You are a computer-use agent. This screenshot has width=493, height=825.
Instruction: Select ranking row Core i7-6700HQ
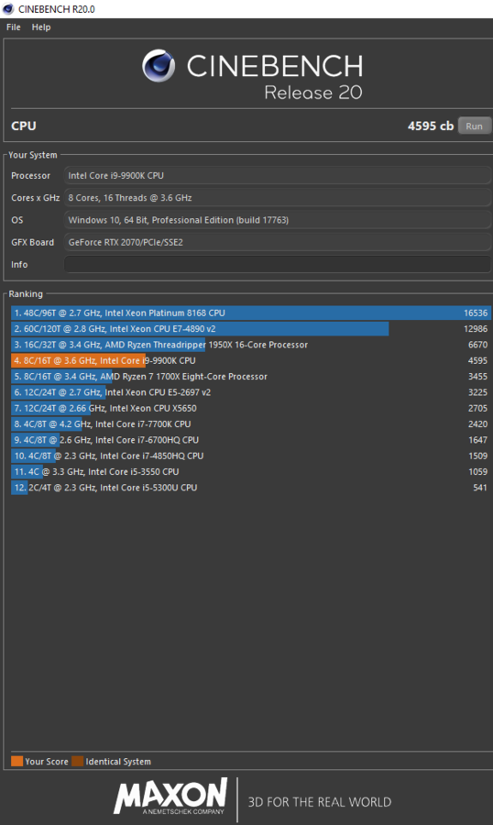(251, 440)
